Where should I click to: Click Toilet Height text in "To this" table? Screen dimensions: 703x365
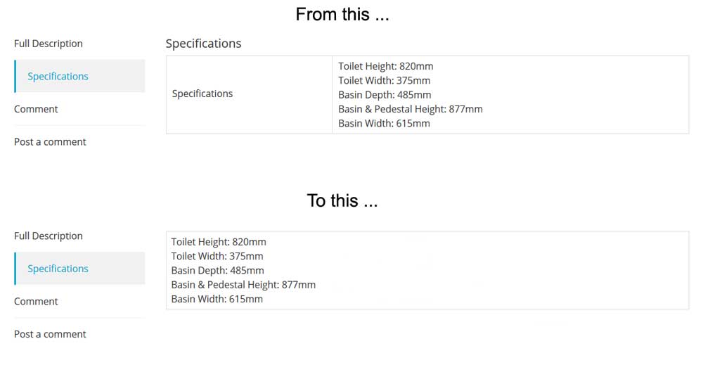tap(219, 242)
